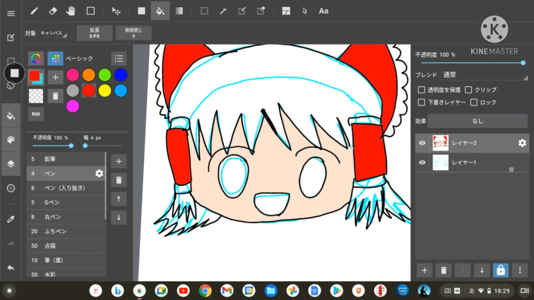Add a new layer
This screenshot has width=534, height=300.
point(424,271)
